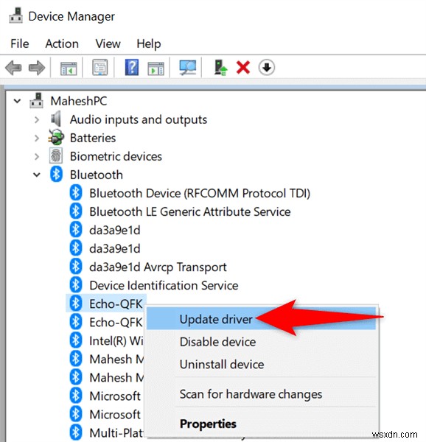
Task: Click the Scan for hardware changes monitor icon
Action: point(188,67)
